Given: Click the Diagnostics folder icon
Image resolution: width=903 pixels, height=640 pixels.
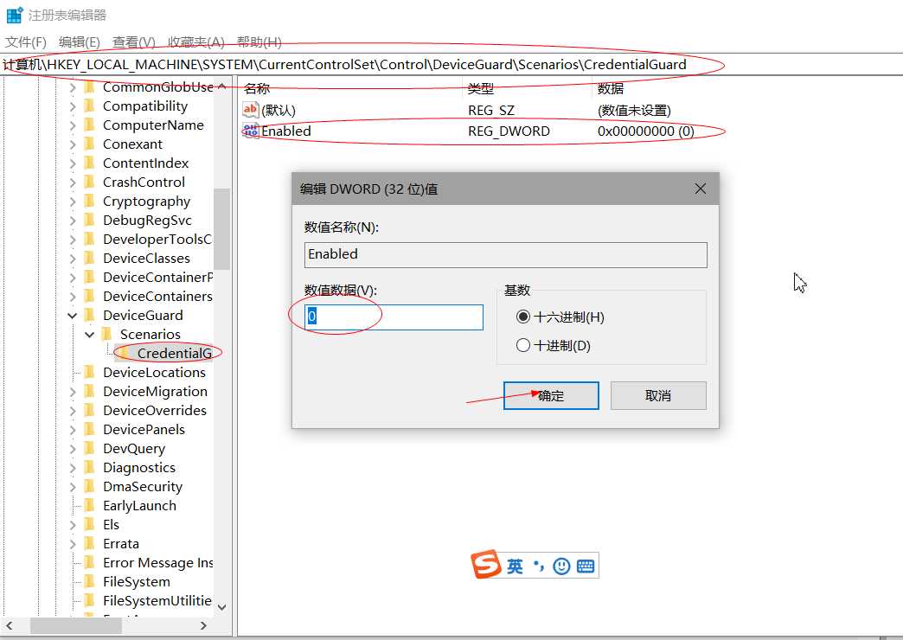Looking at the screenshot, I should [x=89, y=467].
